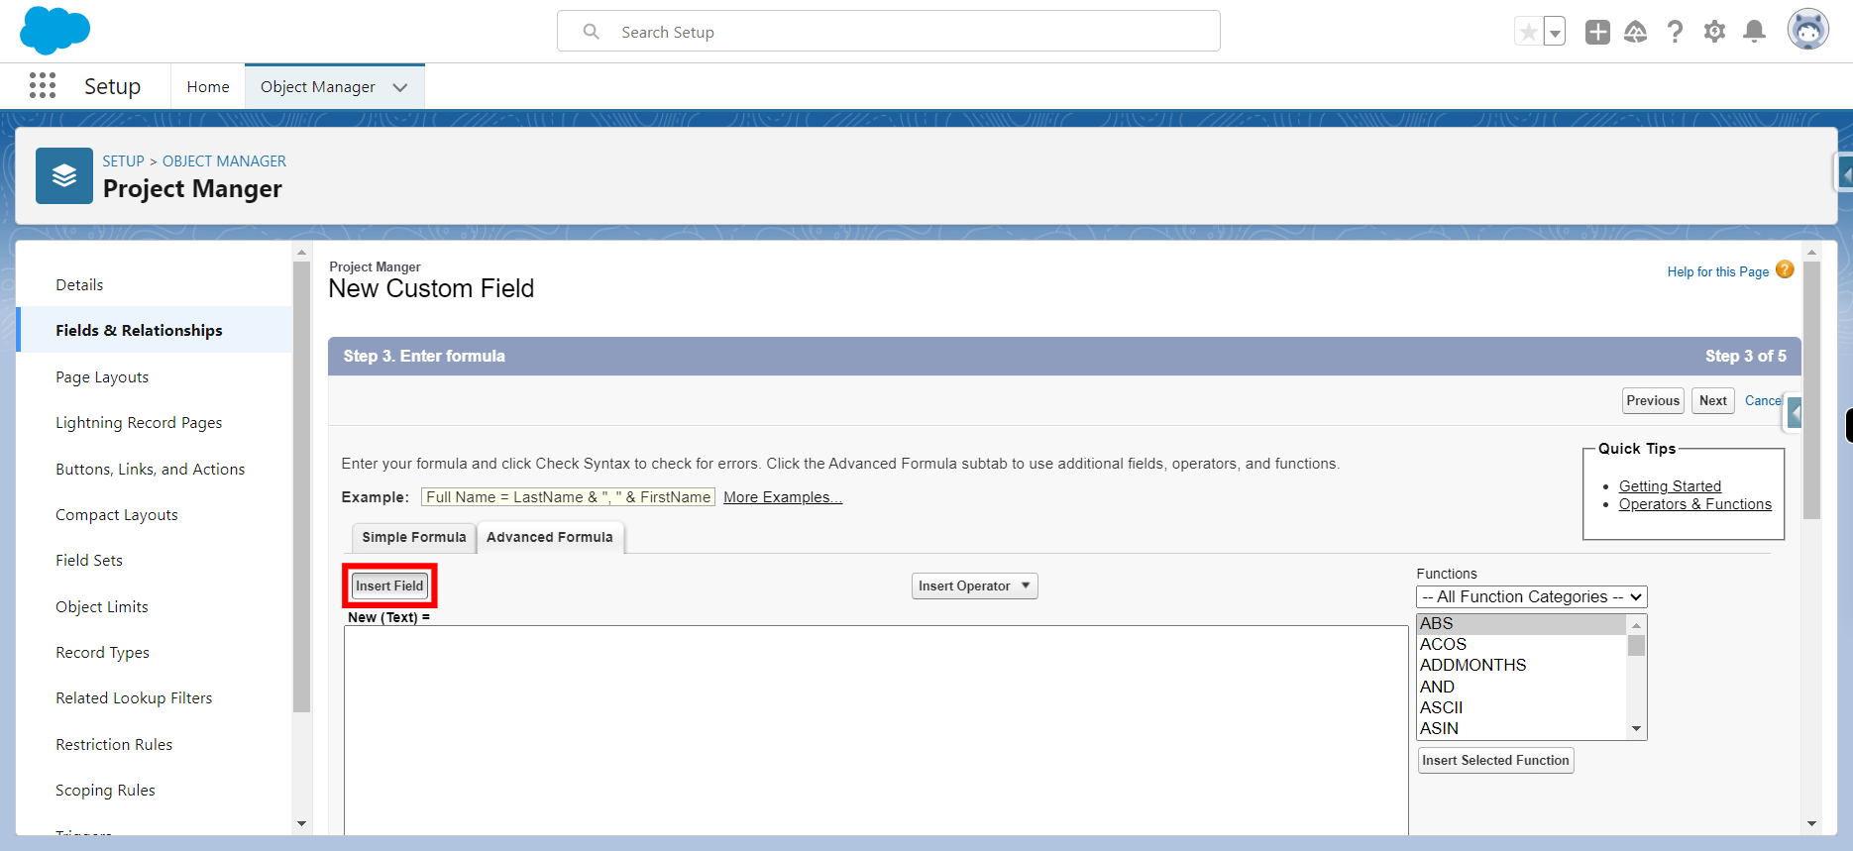Select ASCII in the functions list
This screenshot has height=851, width=1853.
(x=1521, y=707)
